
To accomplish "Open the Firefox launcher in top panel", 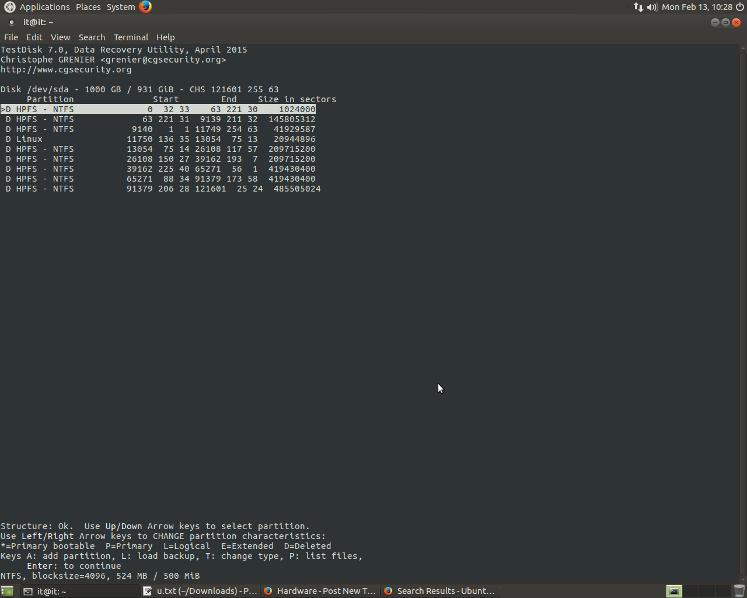I will point(145,7).
